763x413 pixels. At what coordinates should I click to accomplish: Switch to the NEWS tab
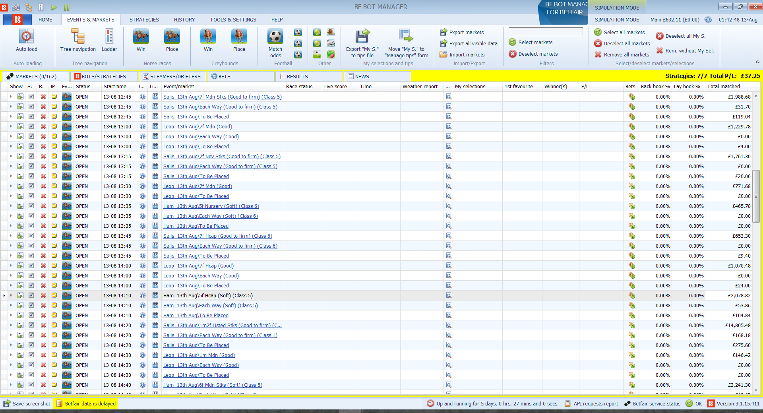[378, 76]
